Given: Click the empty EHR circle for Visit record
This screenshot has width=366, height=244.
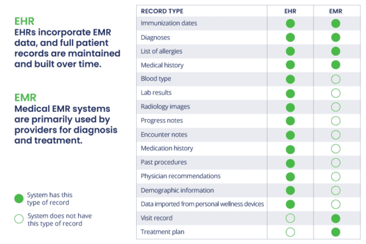Looking at the screenshot, I should (x=290, y=218).
